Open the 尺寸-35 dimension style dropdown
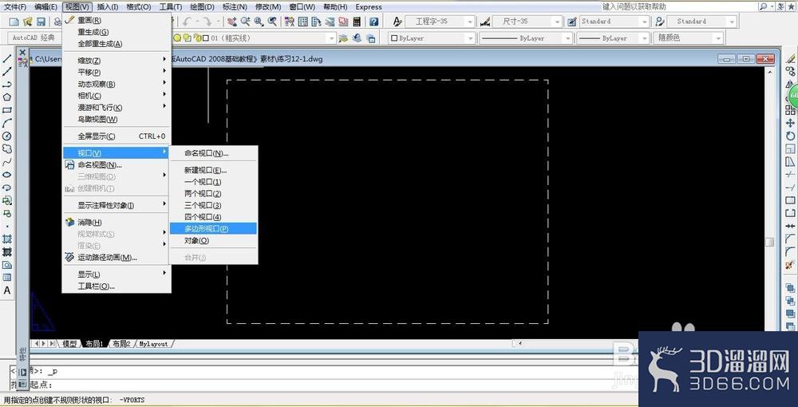The height and width of the screenshot is (407, 798). (558, 22)
